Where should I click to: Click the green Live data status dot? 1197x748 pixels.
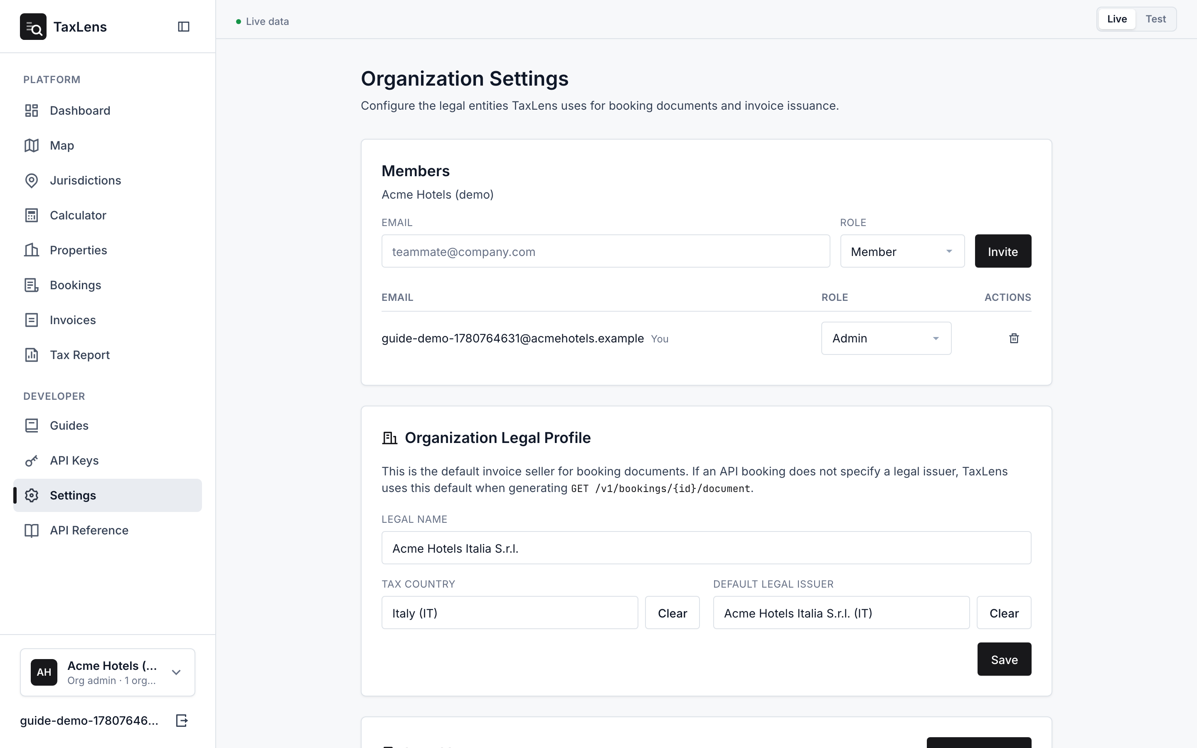click(x=239, y=21)
